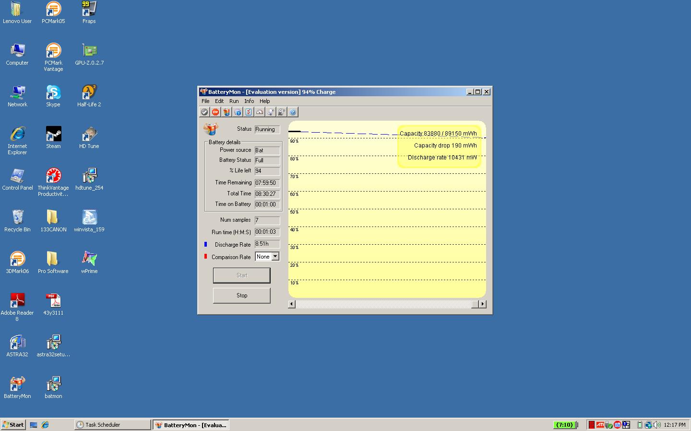Switch to Task Scheduler taskbar button
Viewport: 691px width, 431px height.
(x=112, y=425)
